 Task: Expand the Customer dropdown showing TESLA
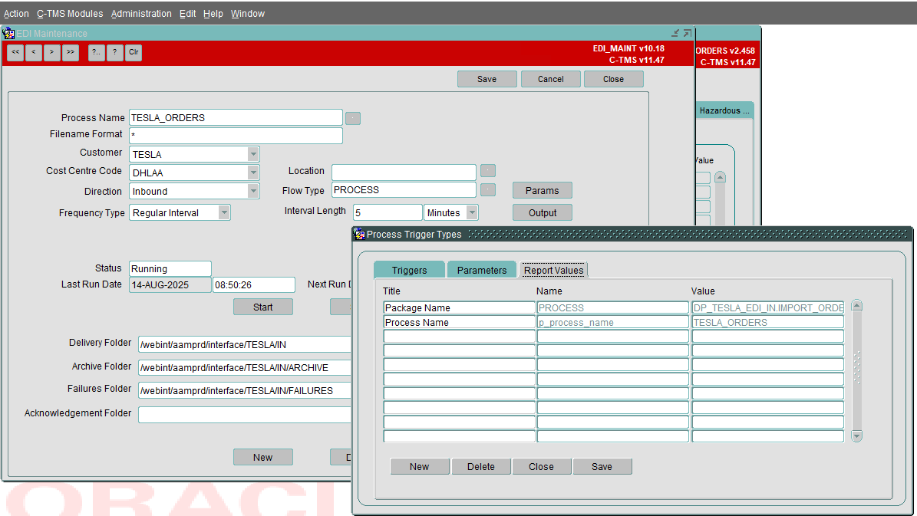[252, 154]
